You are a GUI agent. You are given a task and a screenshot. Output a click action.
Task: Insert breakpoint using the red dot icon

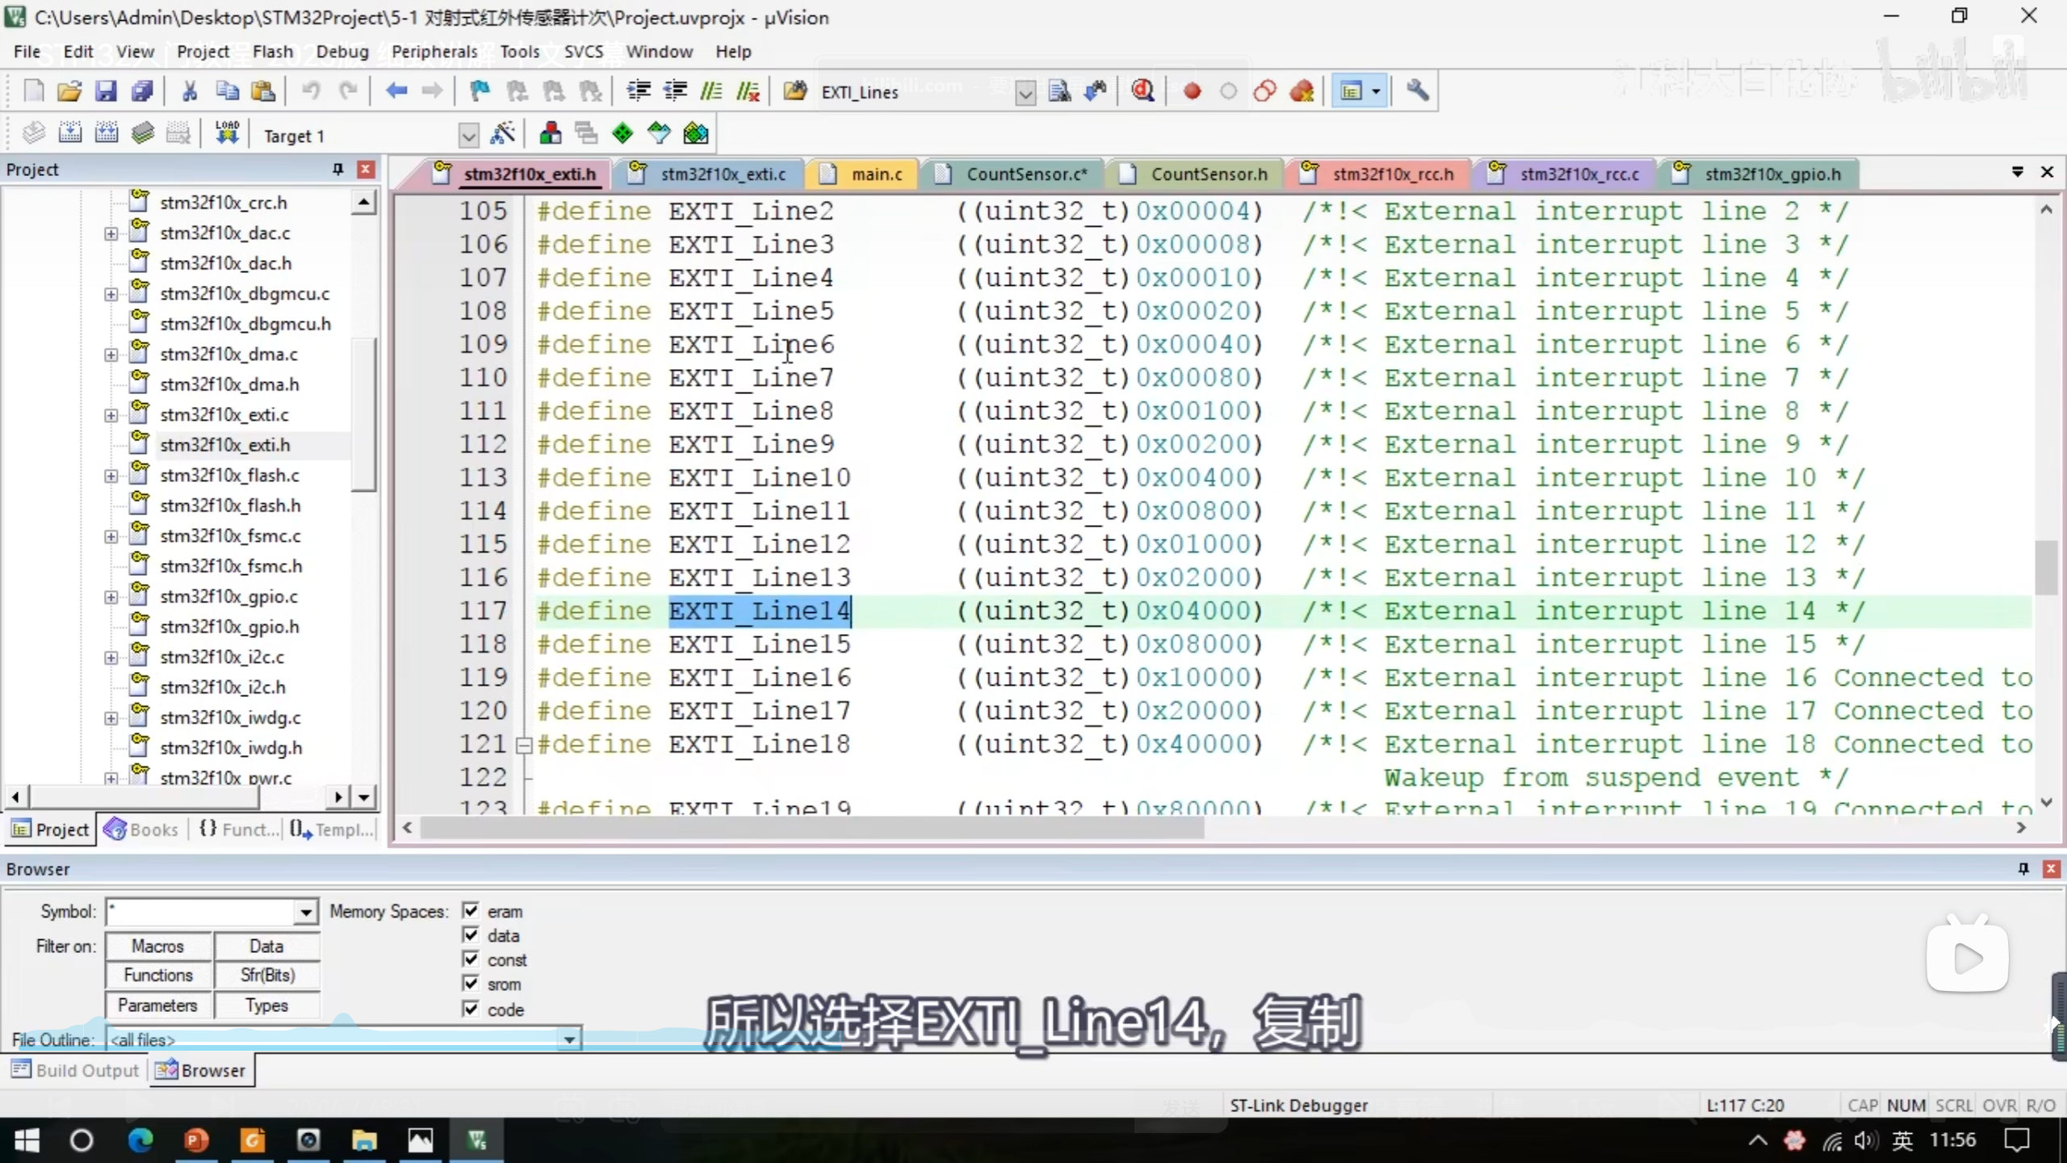(1192, 91)
